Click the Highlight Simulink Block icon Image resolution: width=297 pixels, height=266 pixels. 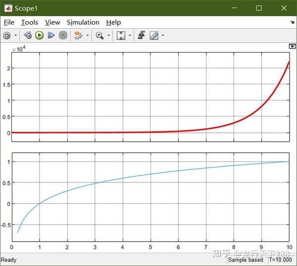pos(78,36)
